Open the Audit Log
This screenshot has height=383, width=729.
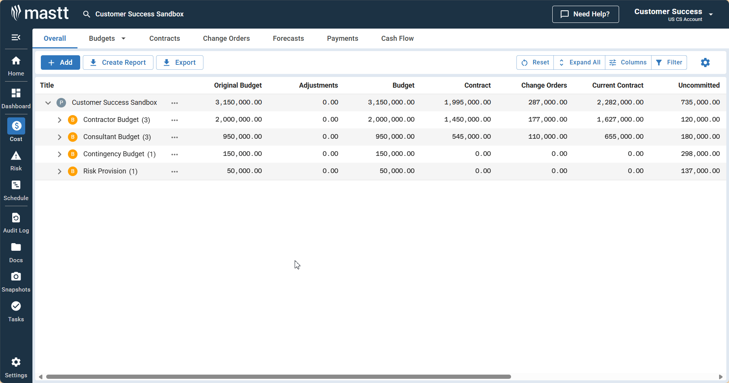coord(16,223)
